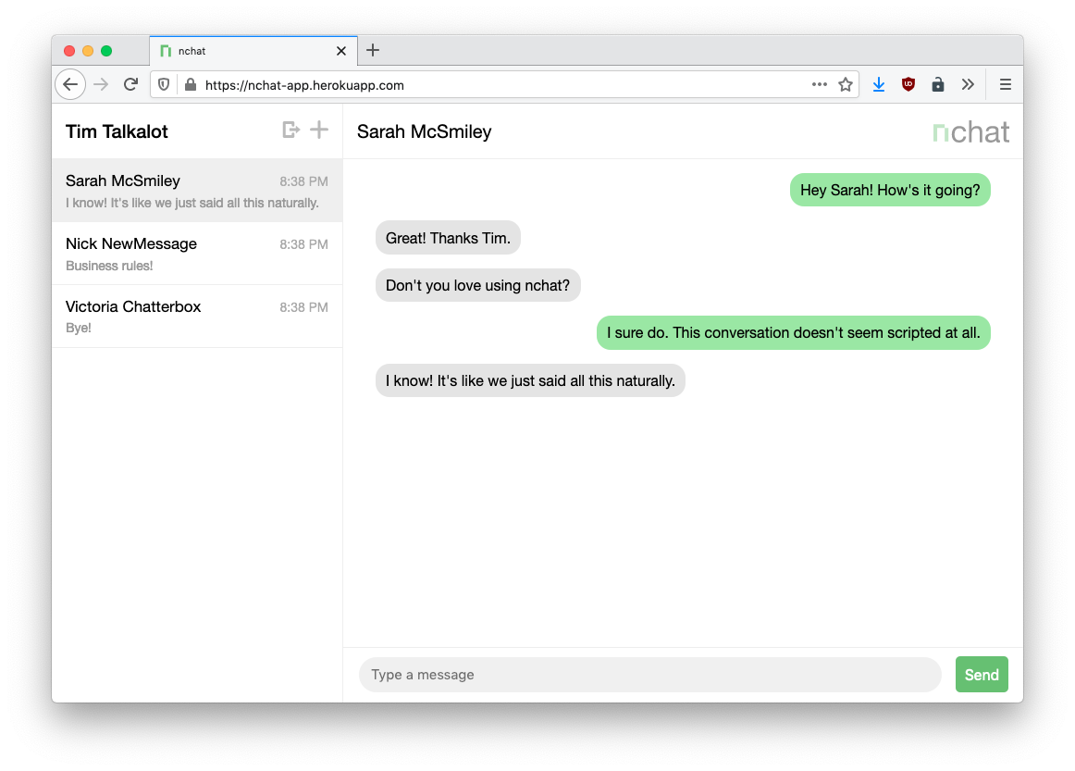Viewport: 1075px width, 771px height.
Task: Bookmark this page with the star icon
Action: coord(846,84)
